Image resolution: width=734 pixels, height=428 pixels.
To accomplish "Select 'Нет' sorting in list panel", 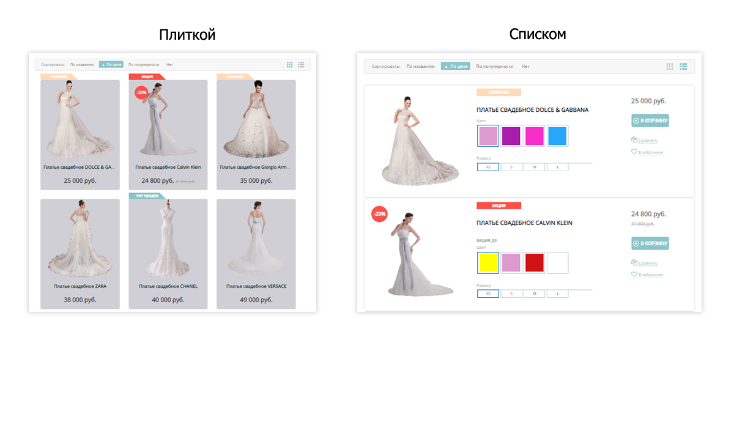I will pos(525,66).
